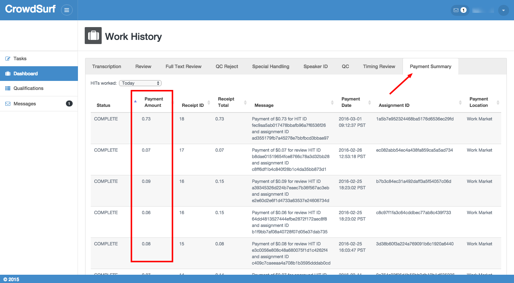The image size is (514, 283).
Task: Click the Message column sort arrows
Action: click(332, 102)
